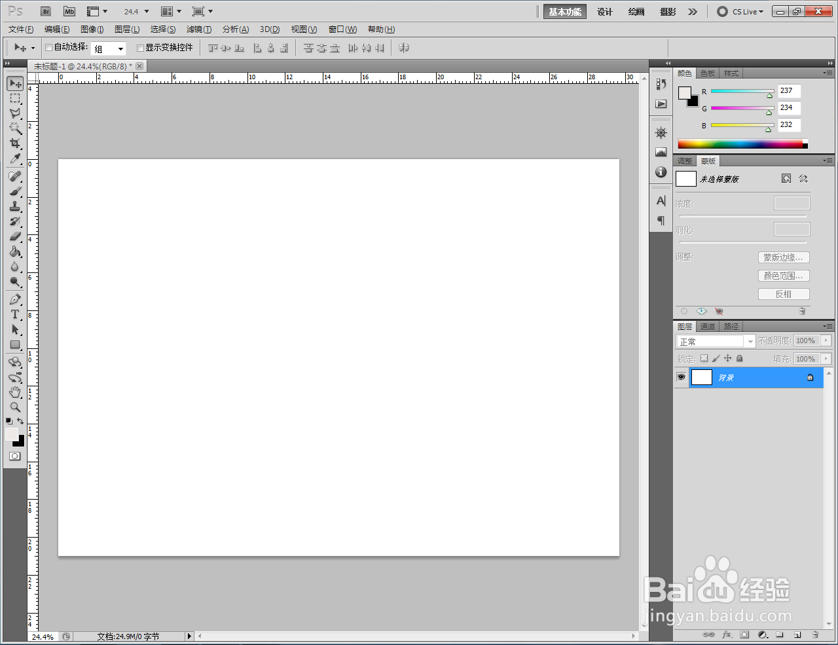Viewport: 838px width, 645px height.
Task: Select the History Brush tool
Action: (x=15, y=222)
